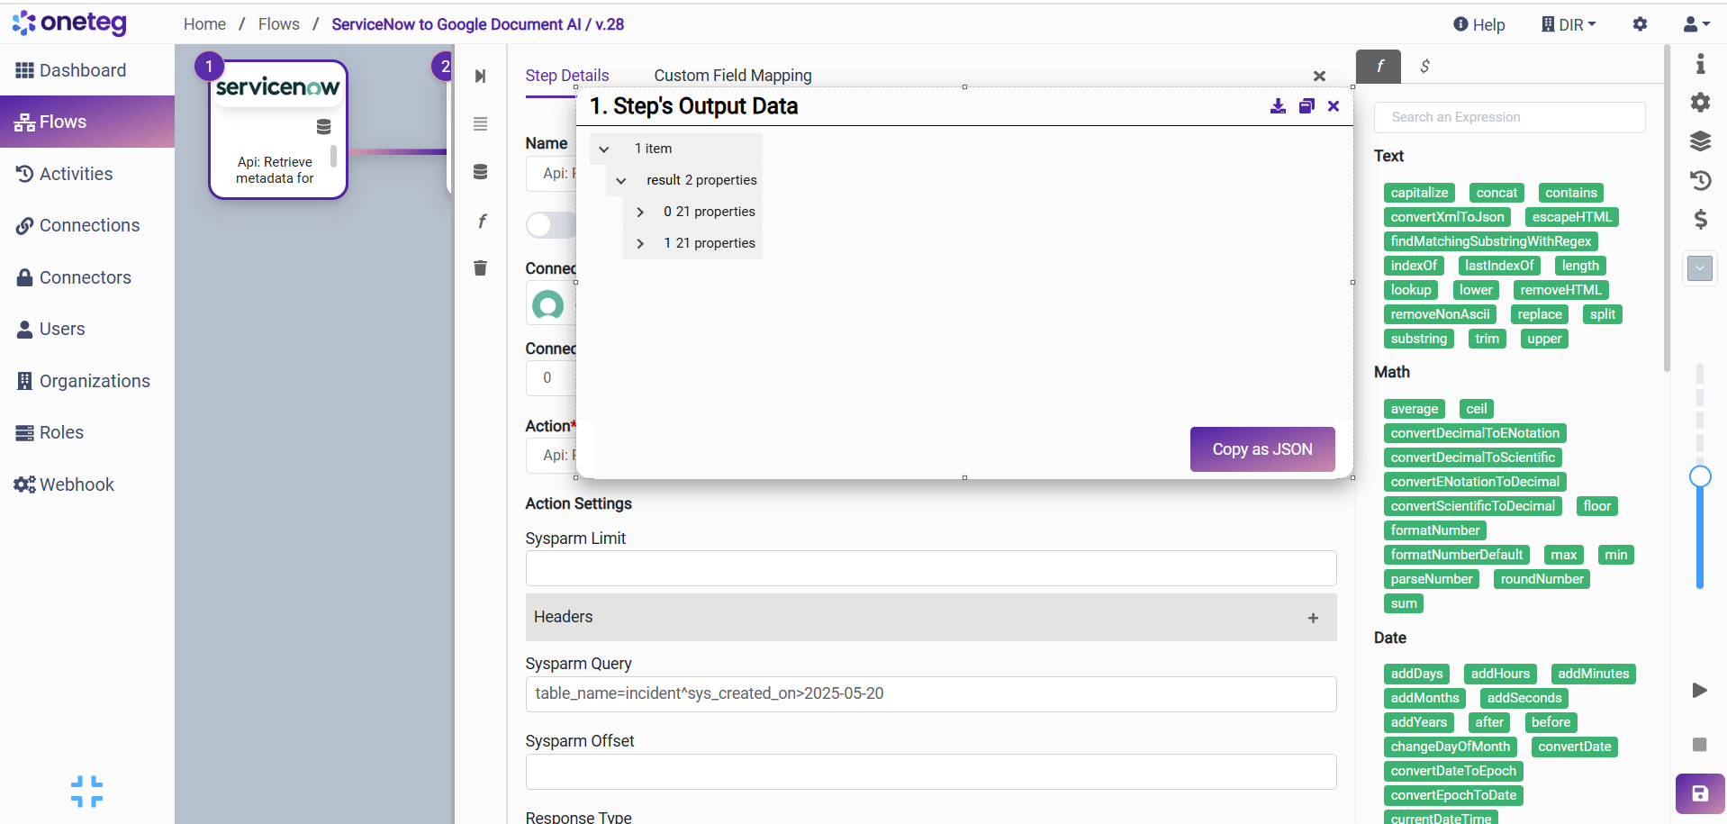
Task: Click the exit fullscreen compress icon
Action: pyautogui.click(x=86, y=792)
